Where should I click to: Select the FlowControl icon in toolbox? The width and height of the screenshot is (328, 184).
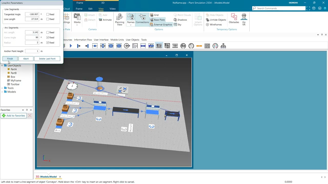click(x=215, y=46)
